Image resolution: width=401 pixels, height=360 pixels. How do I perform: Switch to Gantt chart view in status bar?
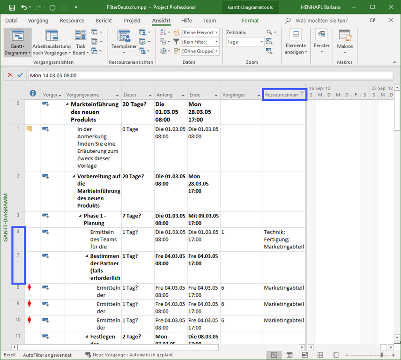pyautogui.click(x=274, y=355)
